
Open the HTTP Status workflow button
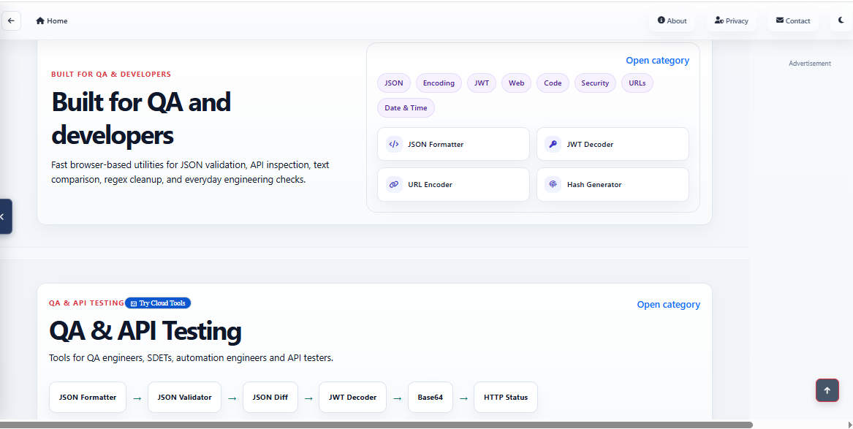pyautogui.click(x=505, y=398)
